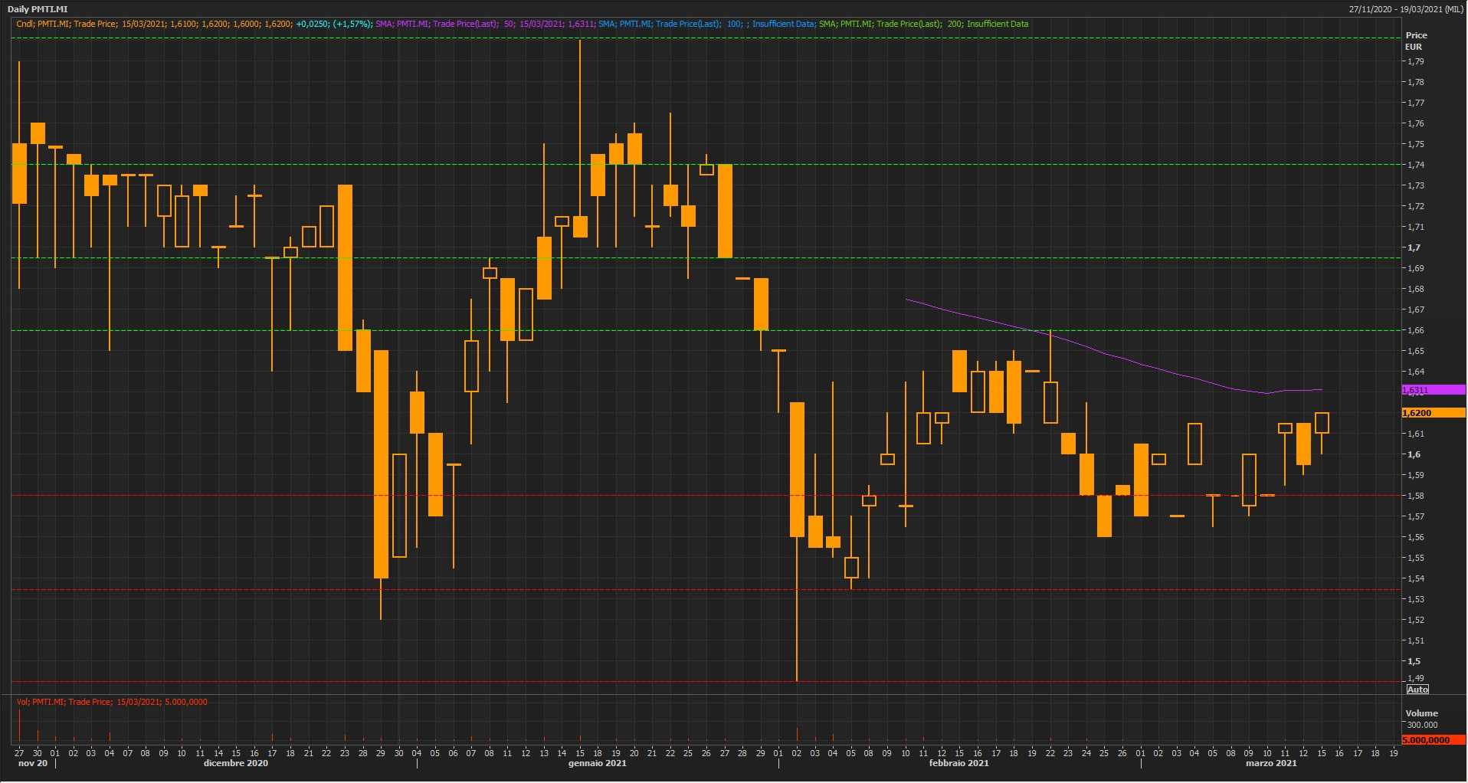The width and height of the screenshot is (1468, 783).
Task: Click the 'nov 20' label on time axis
Action: point(32,763)
